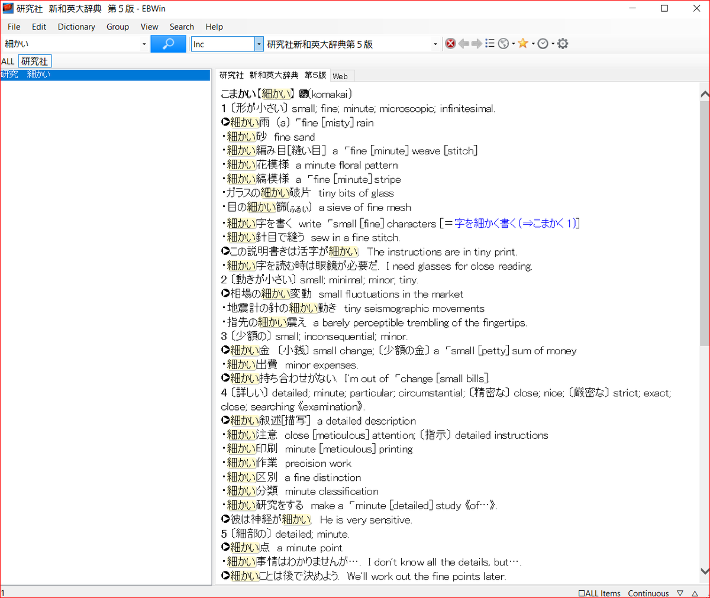
Task: Open the Help menu
Action: [x=214, y=27]
